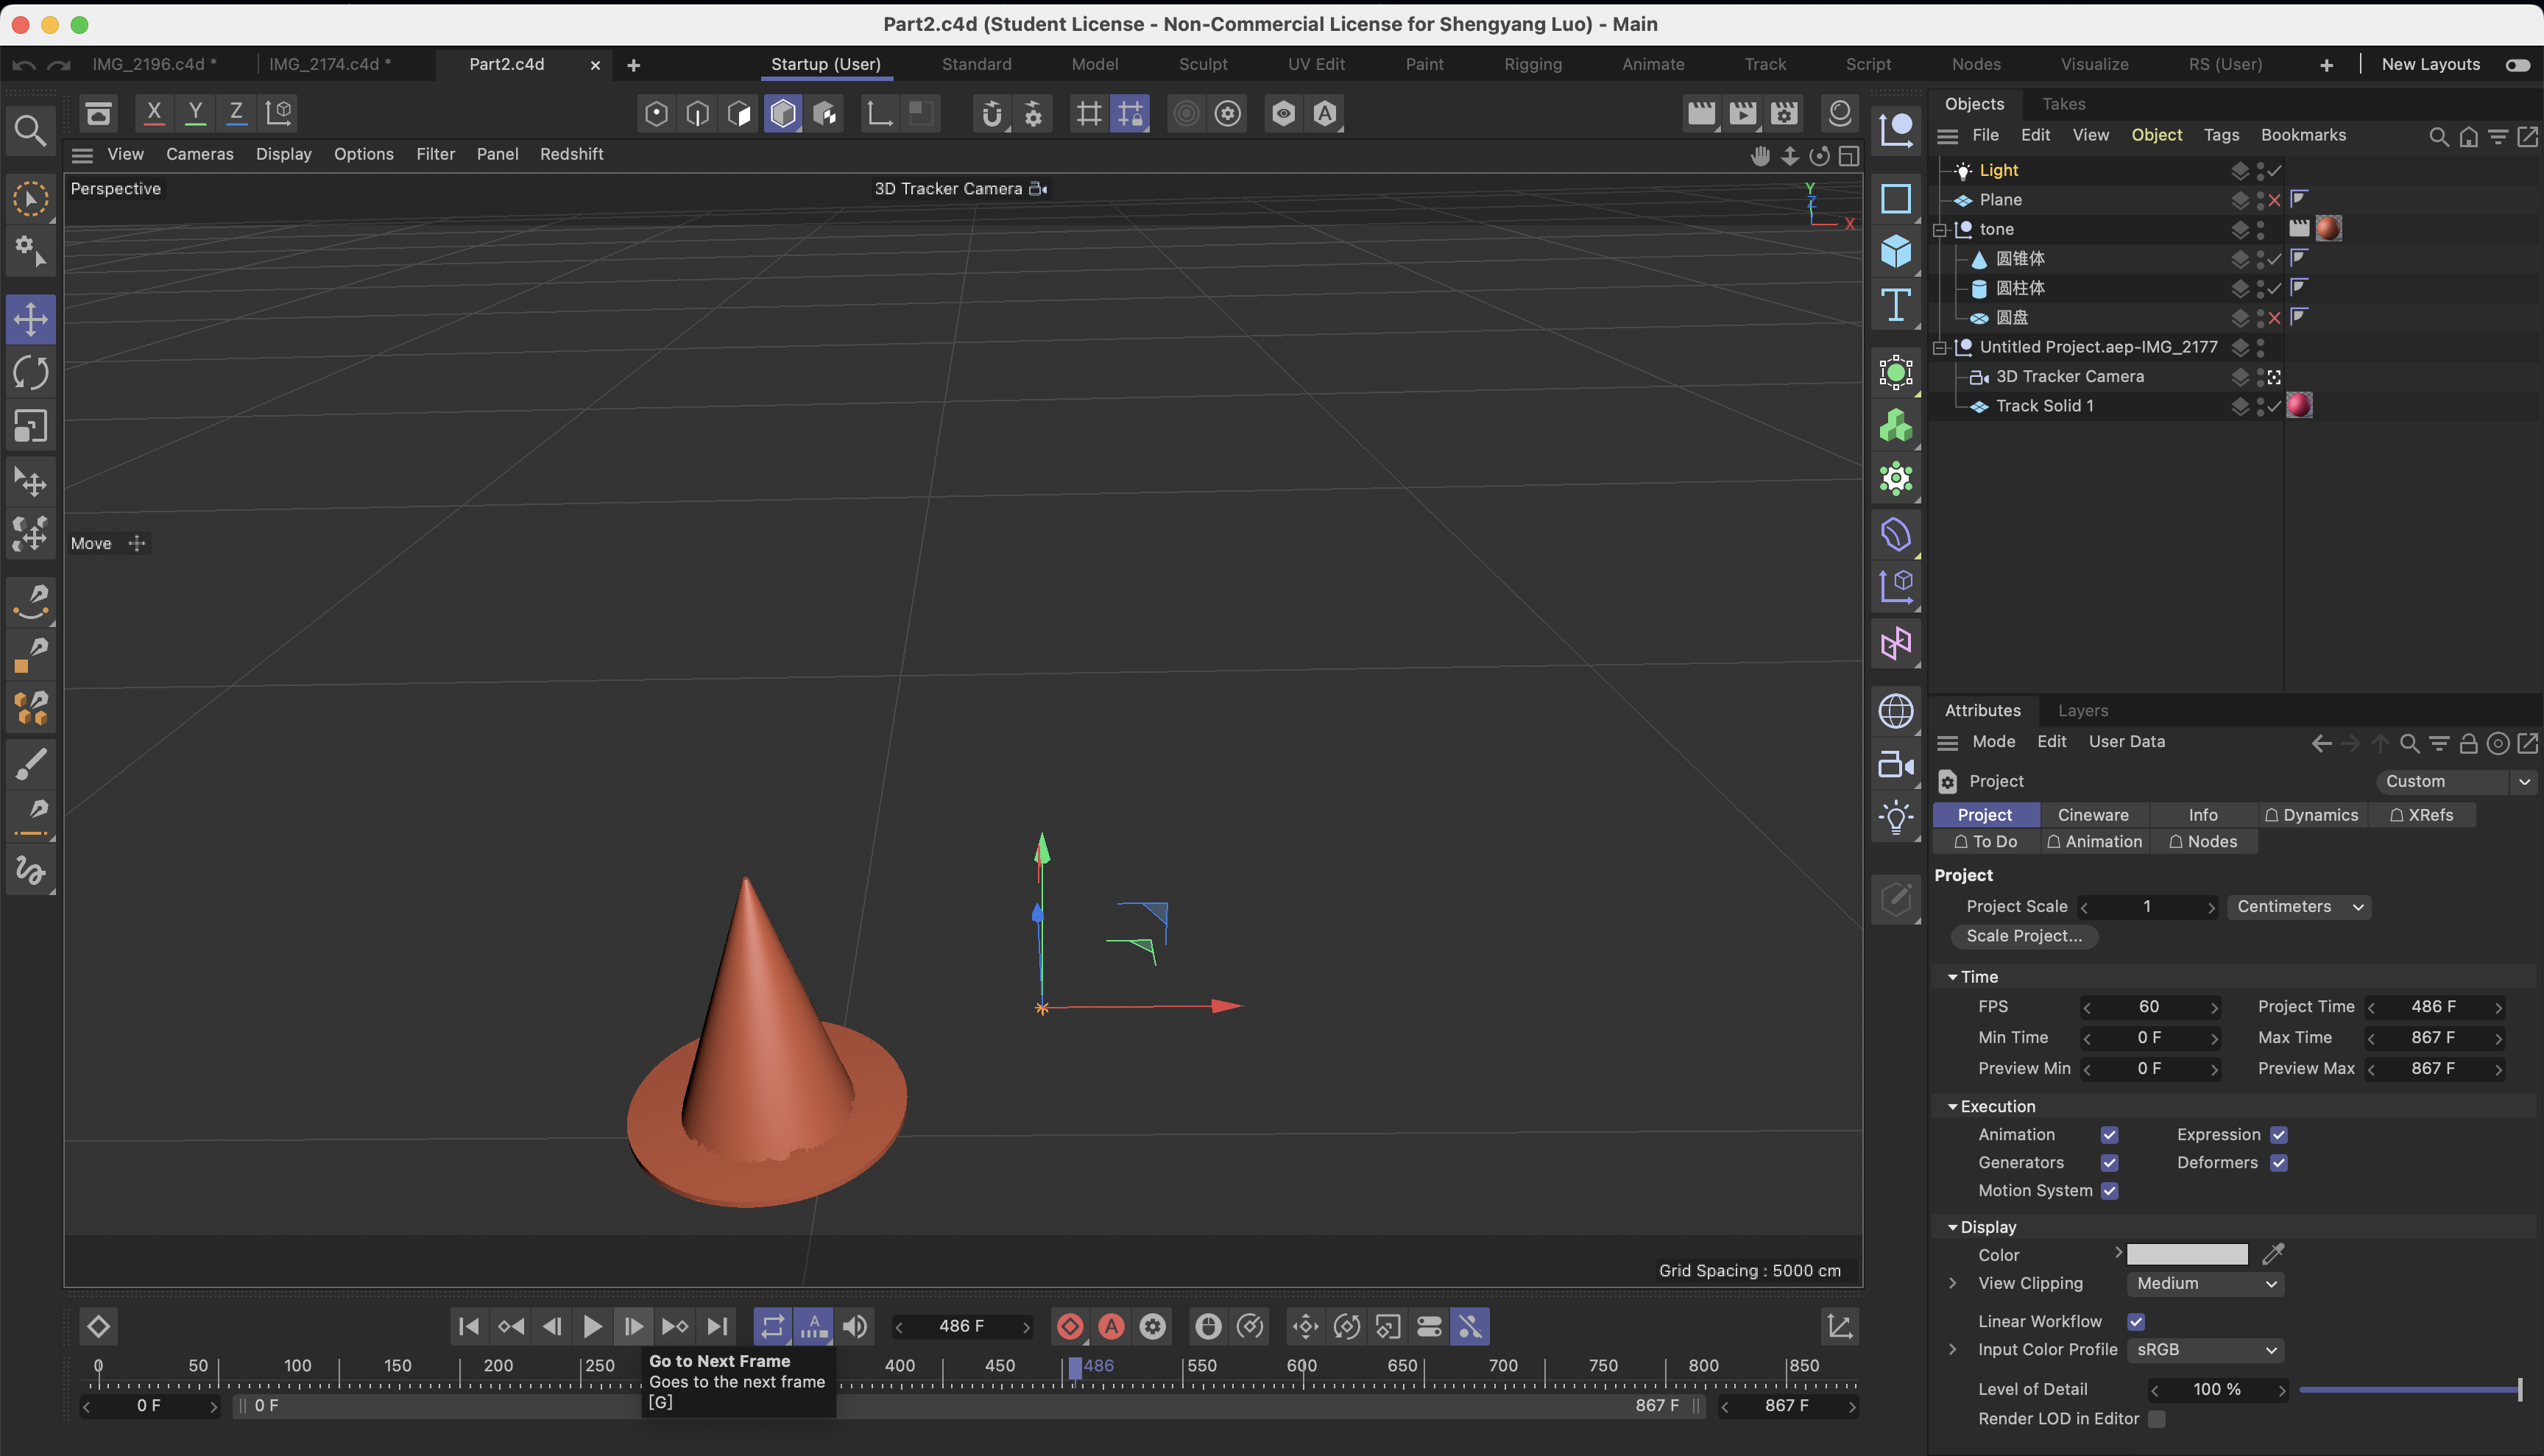This screenshot has height=1456, width=2544.
Task: Click the Track Solid 1 material thumbnail
Action: pyautogui.click(x=2299, y=406)
